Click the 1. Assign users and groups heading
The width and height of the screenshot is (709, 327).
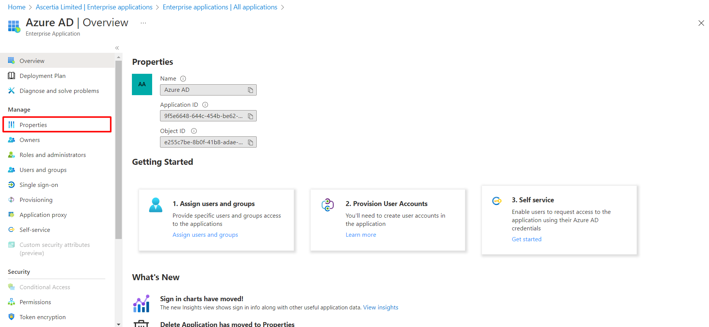214,204
